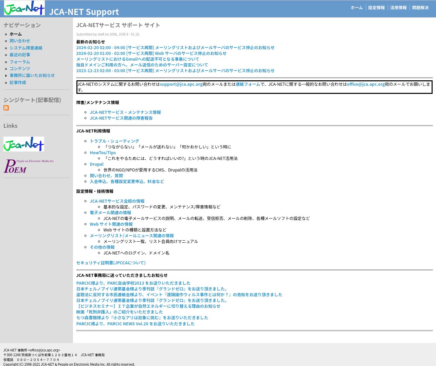
Task: Open JCA-NETサービス関連の障害報告
Action: point(121,118)
